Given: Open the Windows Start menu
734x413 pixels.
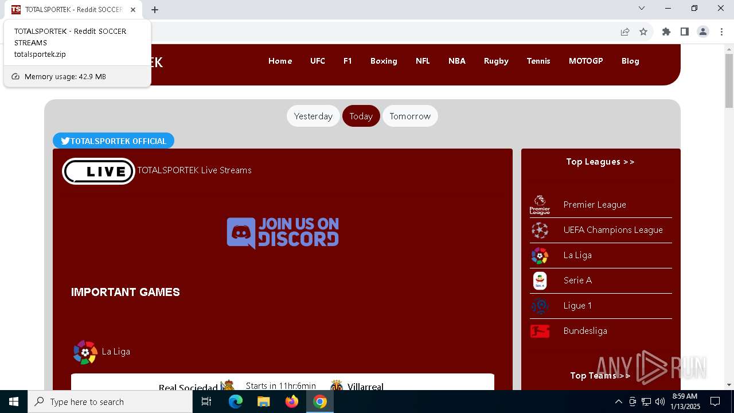Looking at the screenshot, I should 14,402.
